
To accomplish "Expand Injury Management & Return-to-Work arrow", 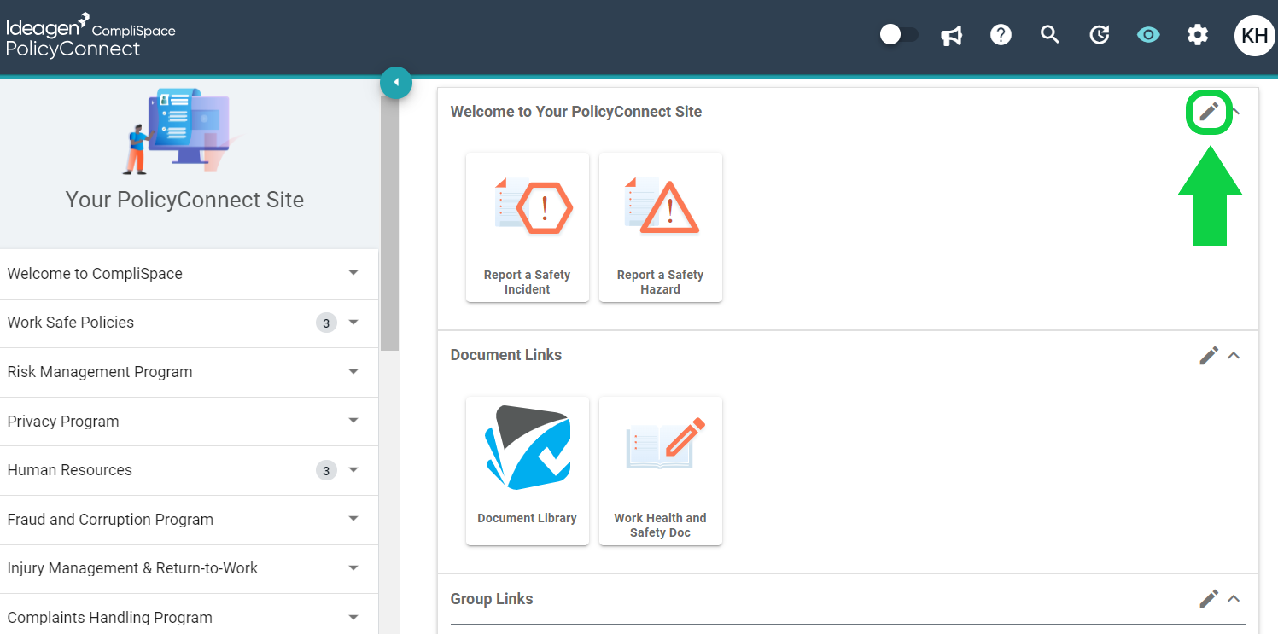I will (x=353, y=568).
